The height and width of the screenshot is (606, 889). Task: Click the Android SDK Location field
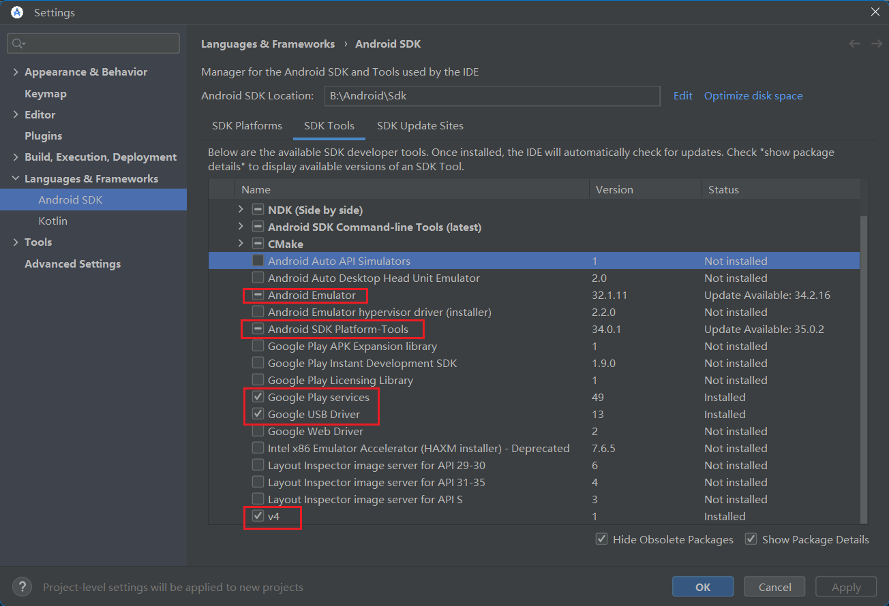point(492,96)
